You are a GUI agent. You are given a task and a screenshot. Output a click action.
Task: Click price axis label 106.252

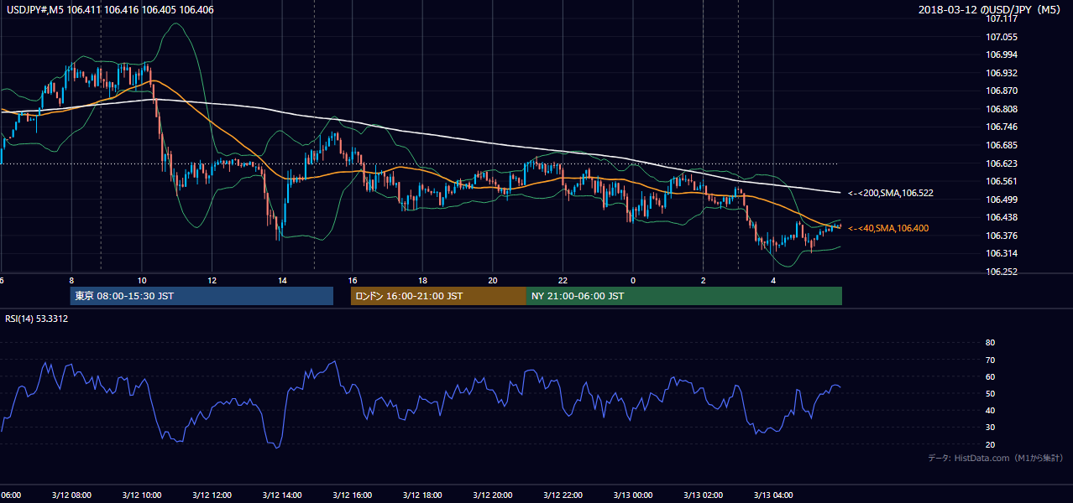1001,272
